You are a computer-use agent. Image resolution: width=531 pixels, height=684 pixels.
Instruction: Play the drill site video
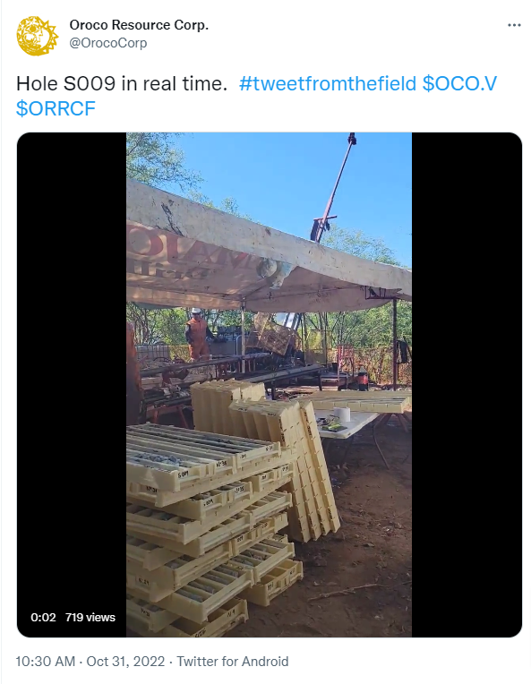pyautogui.click(x=270, y=384)
